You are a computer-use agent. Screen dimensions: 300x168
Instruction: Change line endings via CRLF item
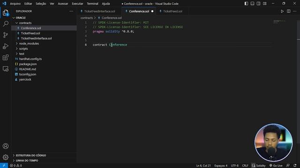pos(245,166)
